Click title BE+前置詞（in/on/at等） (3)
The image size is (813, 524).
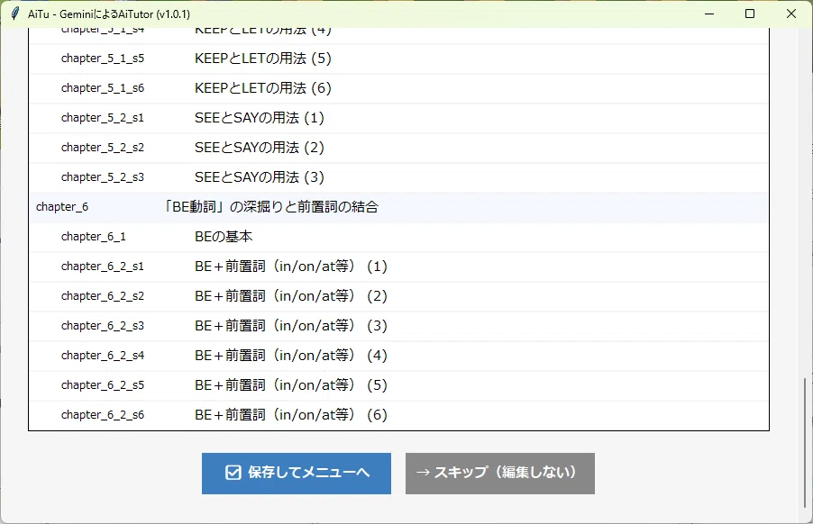click(291, 326)
